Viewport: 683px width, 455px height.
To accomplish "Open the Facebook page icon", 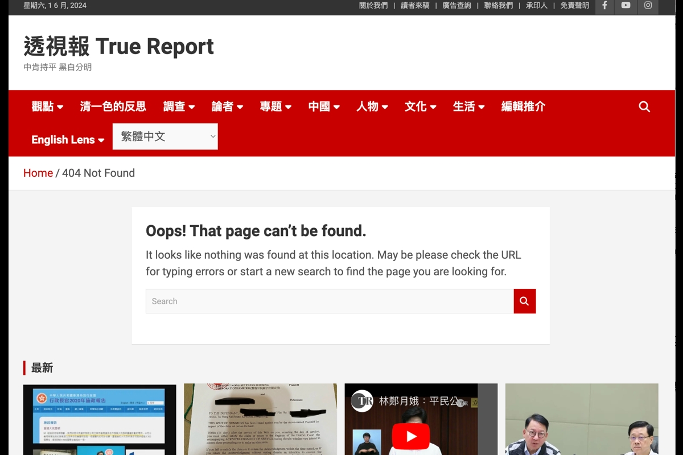I will (x=604, y=6).
